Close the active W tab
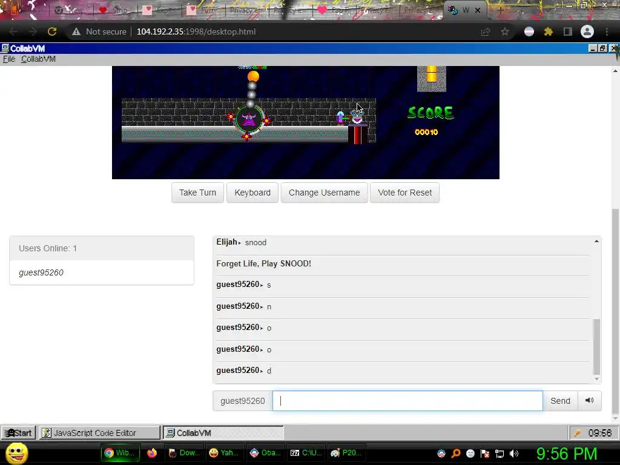 (478, 10)
